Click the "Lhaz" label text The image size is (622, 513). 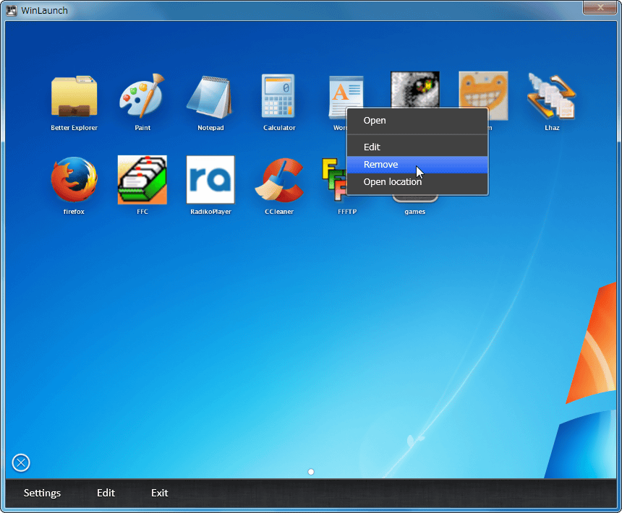pyautogui.click(x=552, y=128)
